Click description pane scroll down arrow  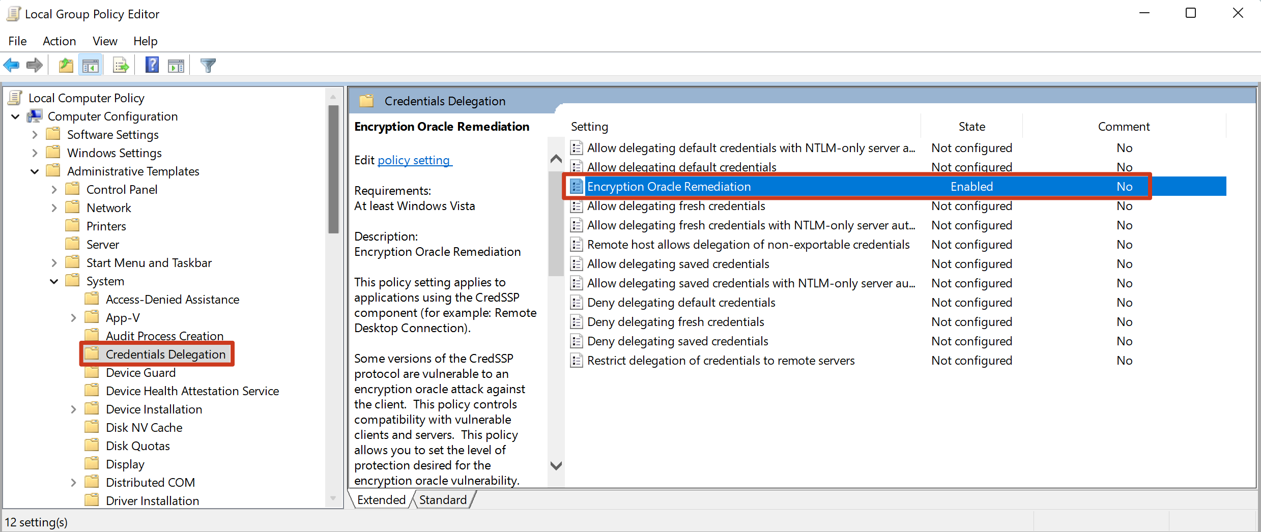click(556, 465)
